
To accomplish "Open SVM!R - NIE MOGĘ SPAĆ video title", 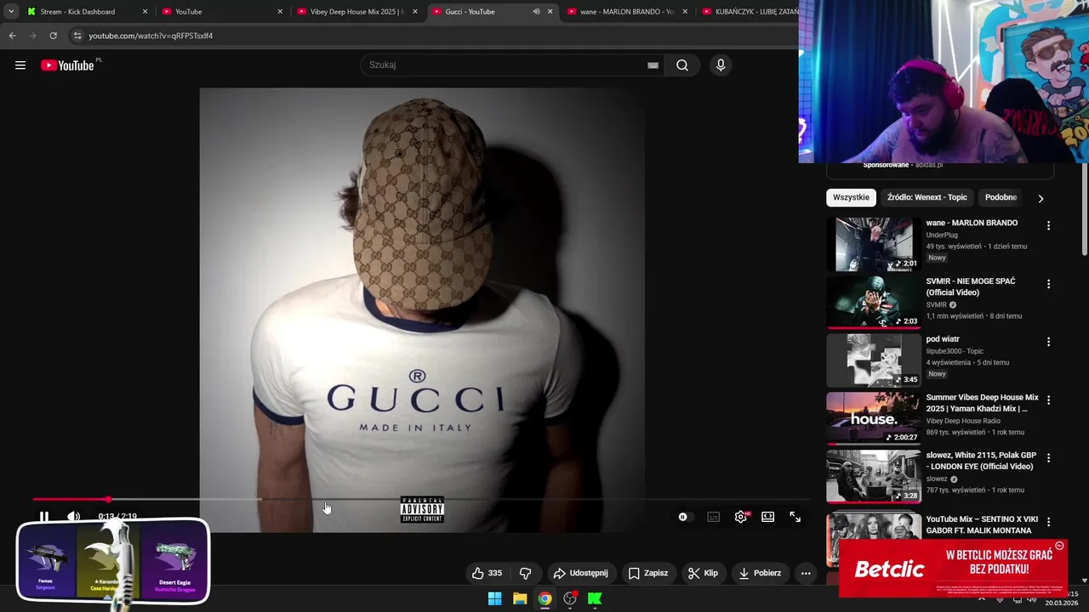I will coord(971,286).
